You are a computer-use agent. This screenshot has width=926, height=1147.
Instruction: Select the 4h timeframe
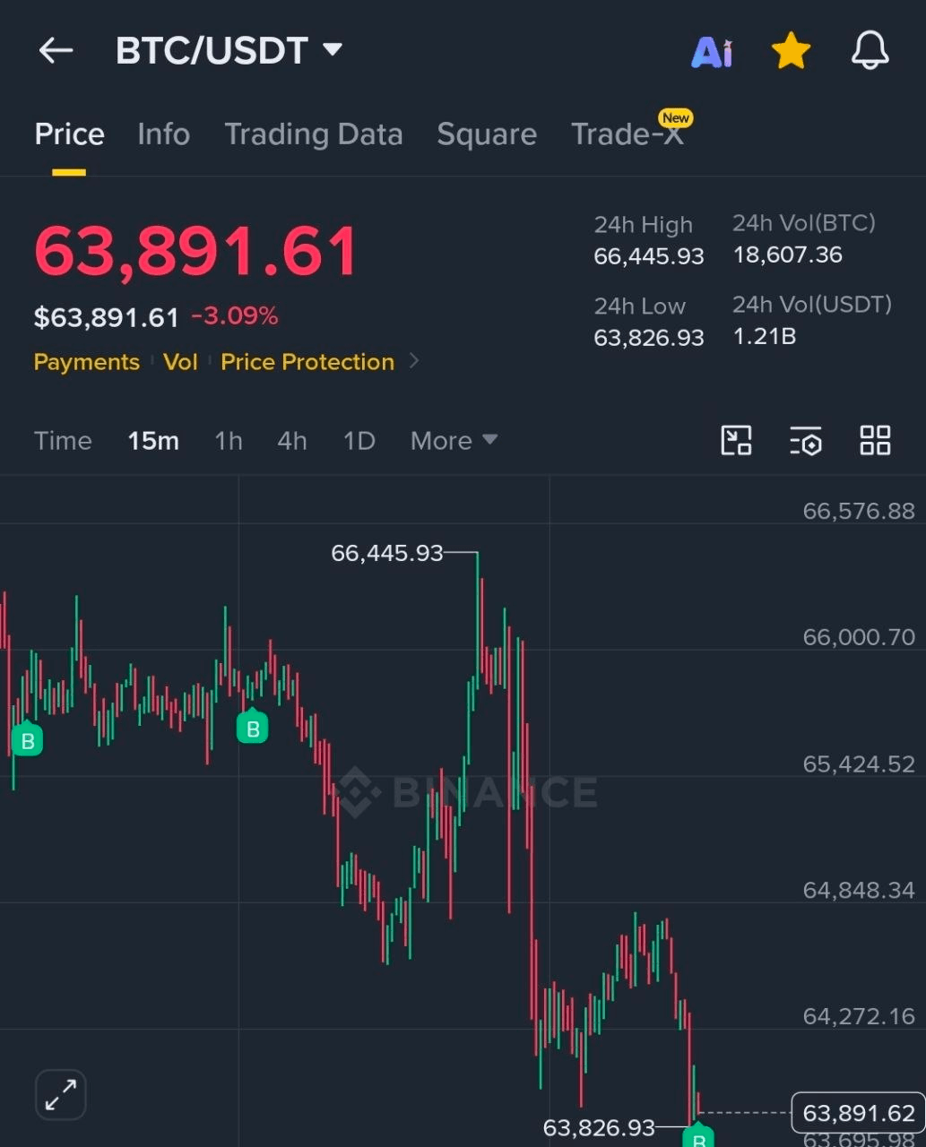292,441
